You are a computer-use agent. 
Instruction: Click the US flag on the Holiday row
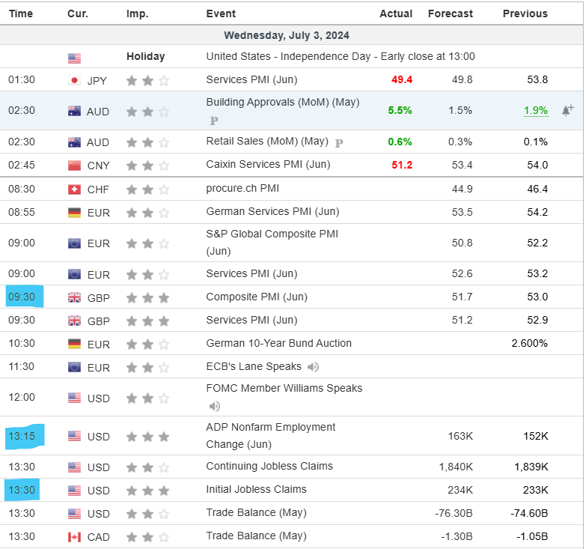[x=74, y=57]
